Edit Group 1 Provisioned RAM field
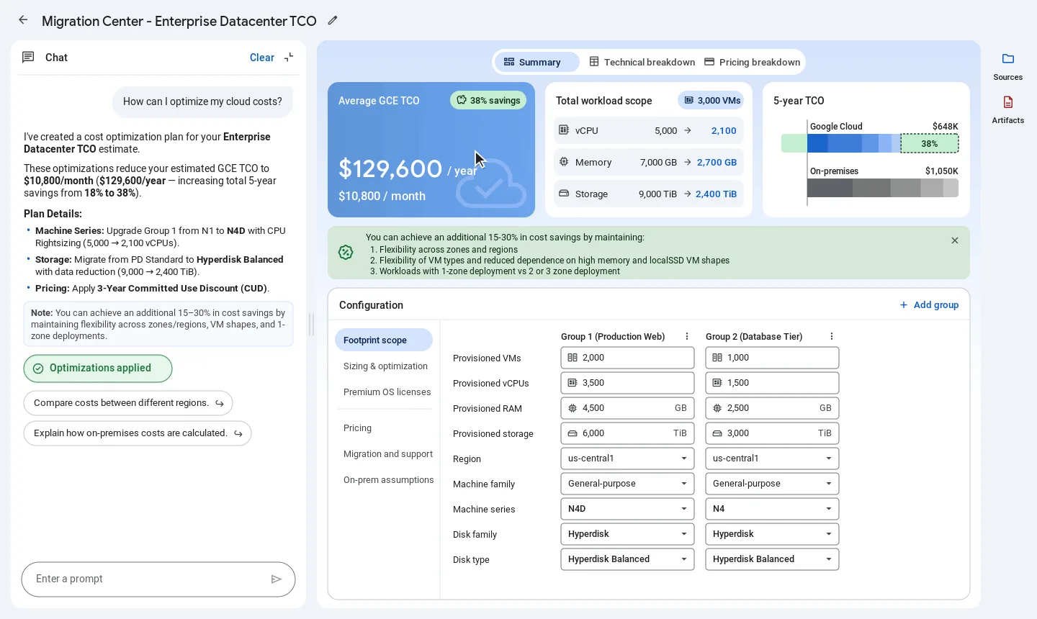Image resolution: width=1037 pixels, height=619 pixels. (x=627, y=408)
